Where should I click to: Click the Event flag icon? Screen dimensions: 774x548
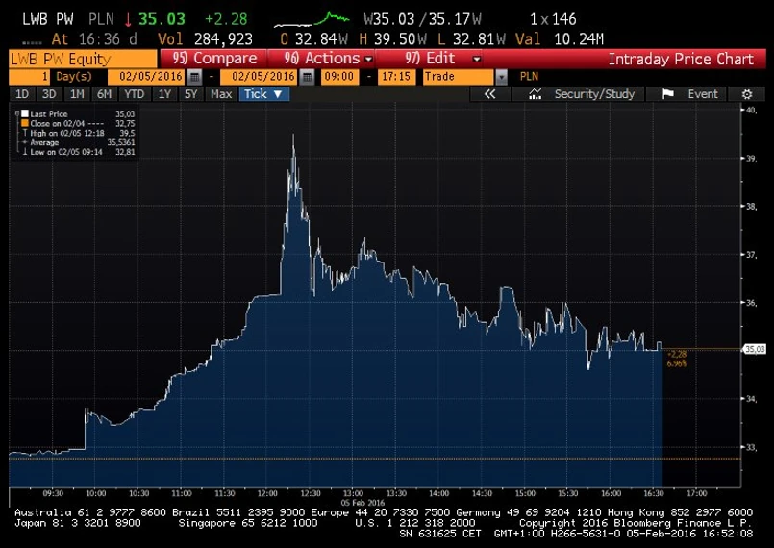coord(668,94)
